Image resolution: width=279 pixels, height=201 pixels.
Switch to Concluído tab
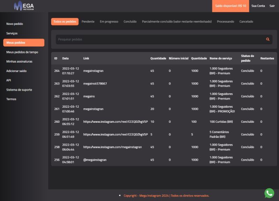130,22
